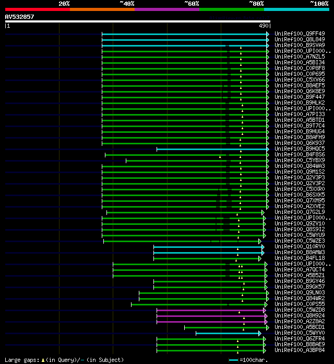Select label UniRef100_A7PI33
334x364 pixels.
click(300, 114)
